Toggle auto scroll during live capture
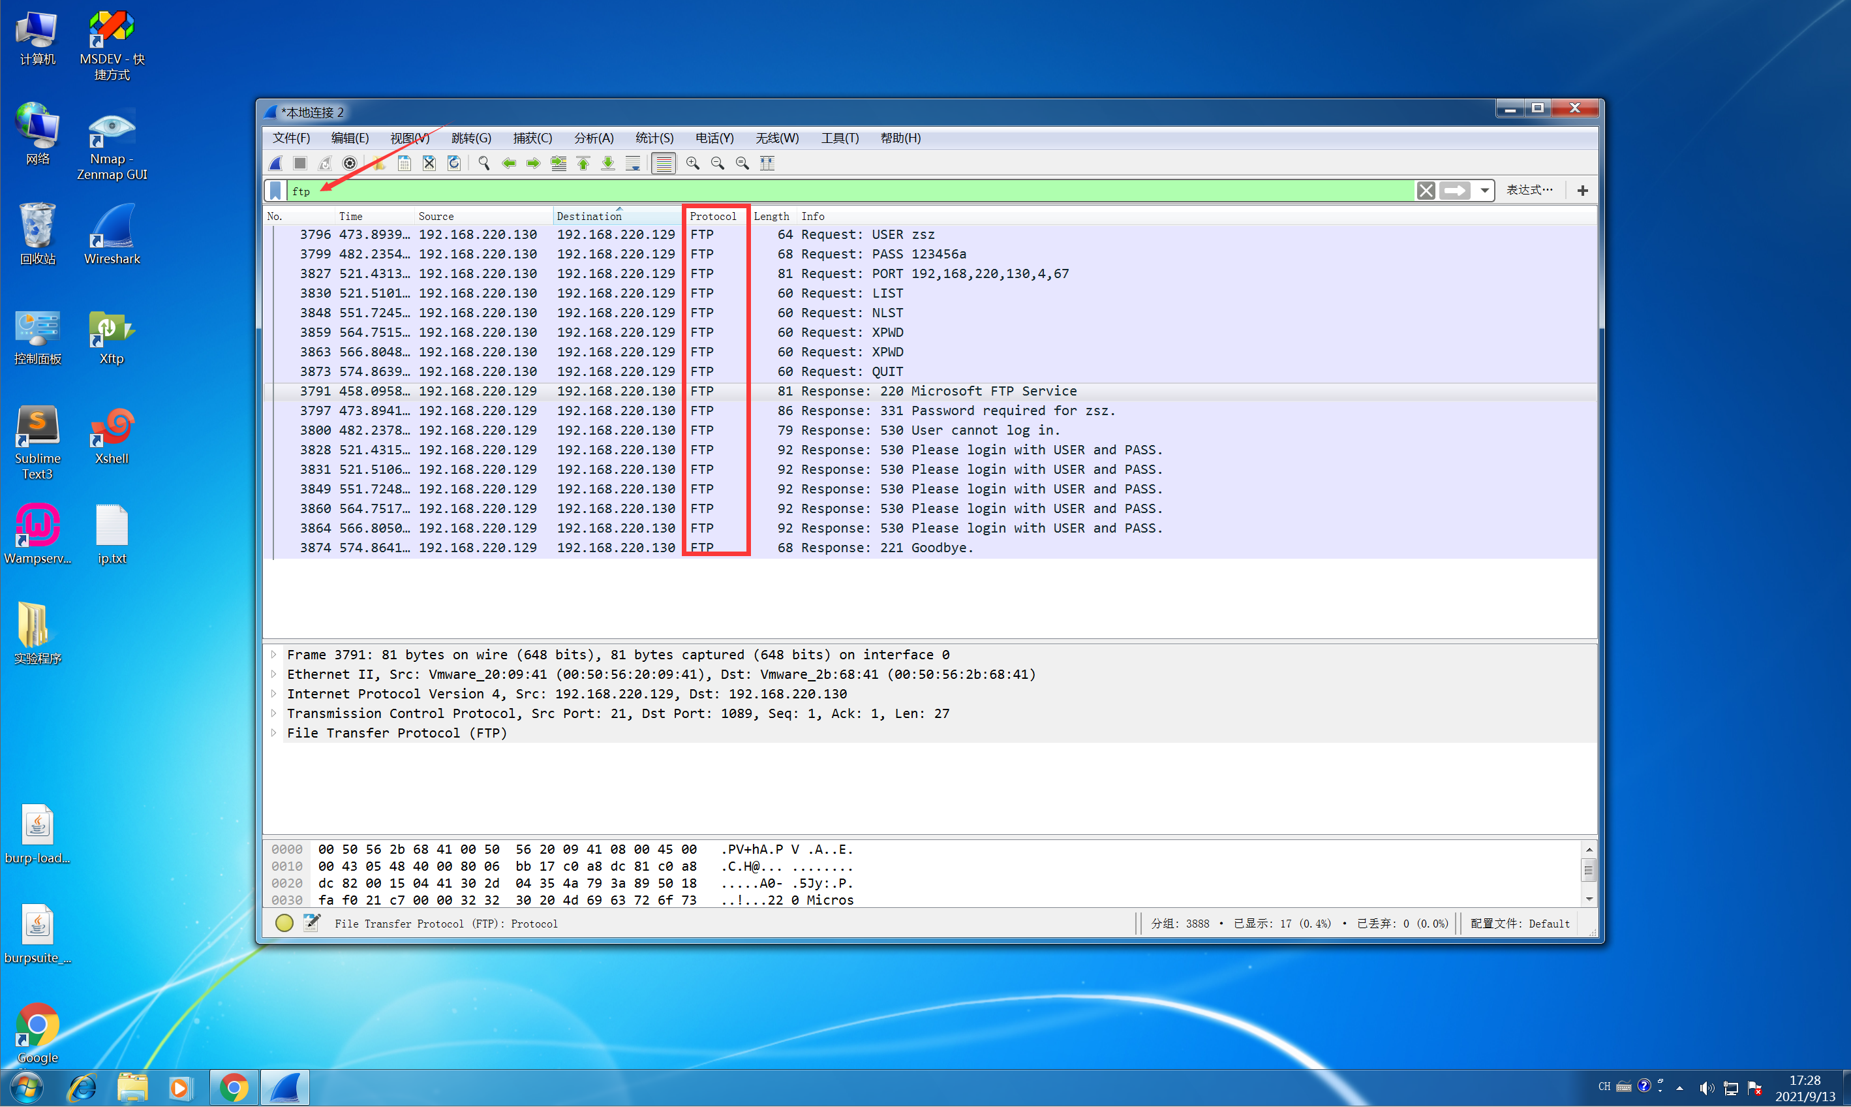Image resolution: width=1851 pixels, height=1107 pixels. coord(633,163)
